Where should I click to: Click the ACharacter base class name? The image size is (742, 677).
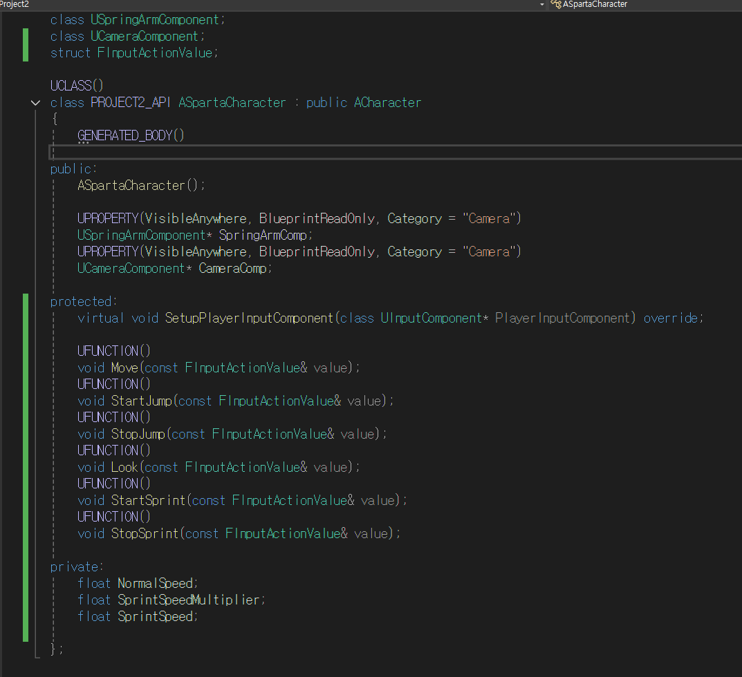click(x=387, y=103)
